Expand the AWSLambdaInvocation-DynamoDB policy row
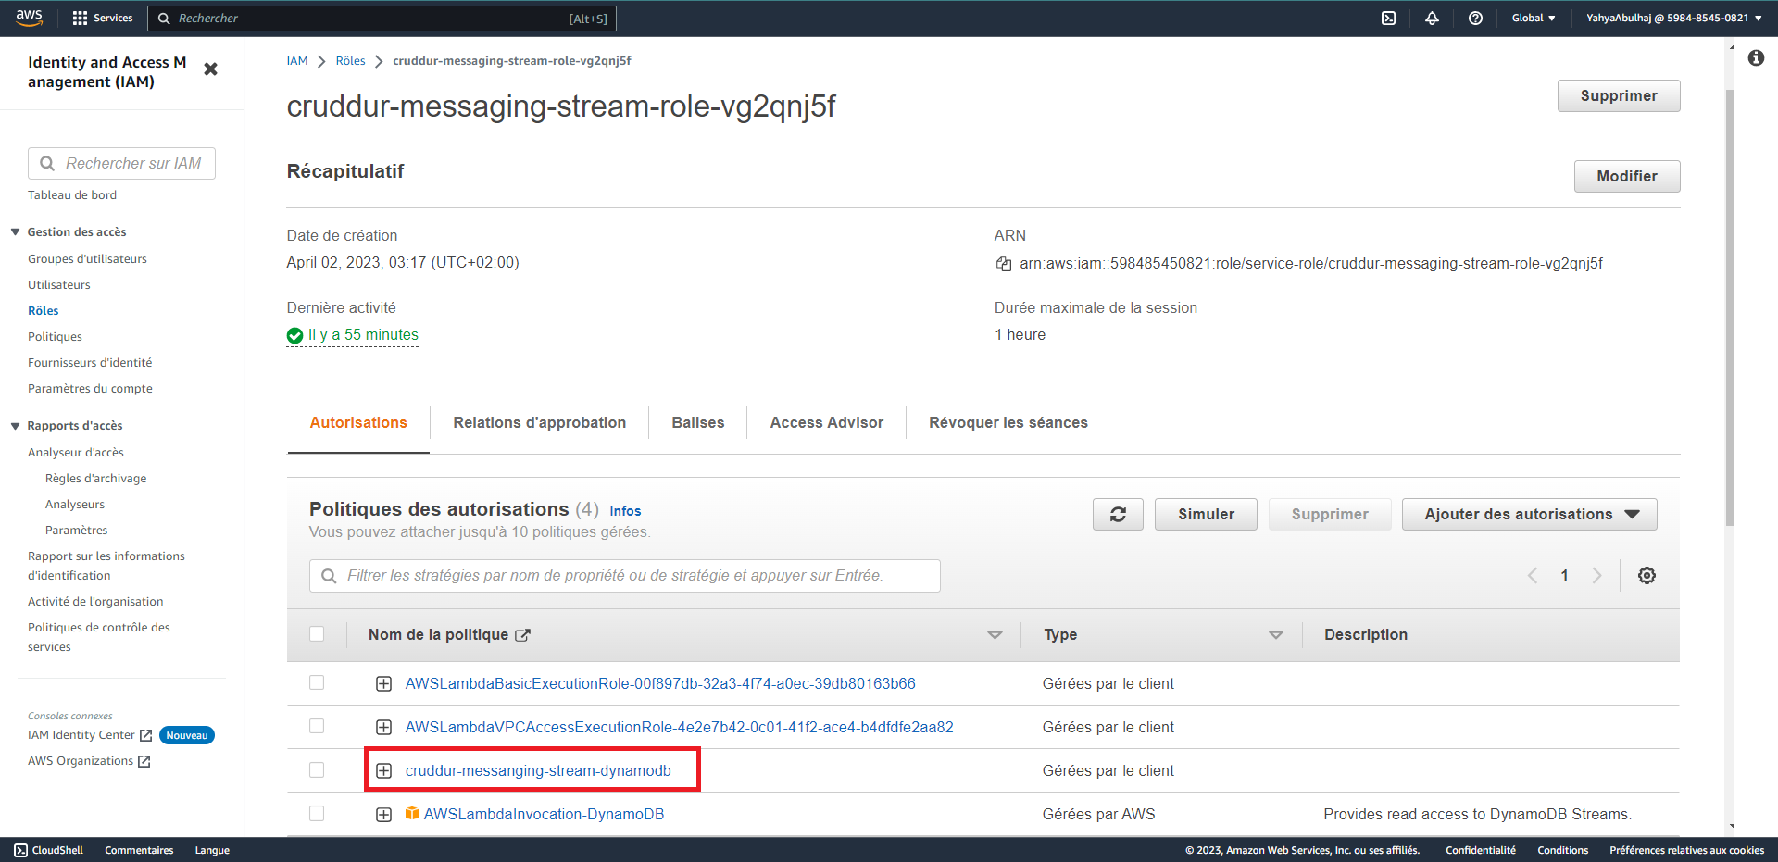Viewport: 1778px width, 862px height. (383, 815)
